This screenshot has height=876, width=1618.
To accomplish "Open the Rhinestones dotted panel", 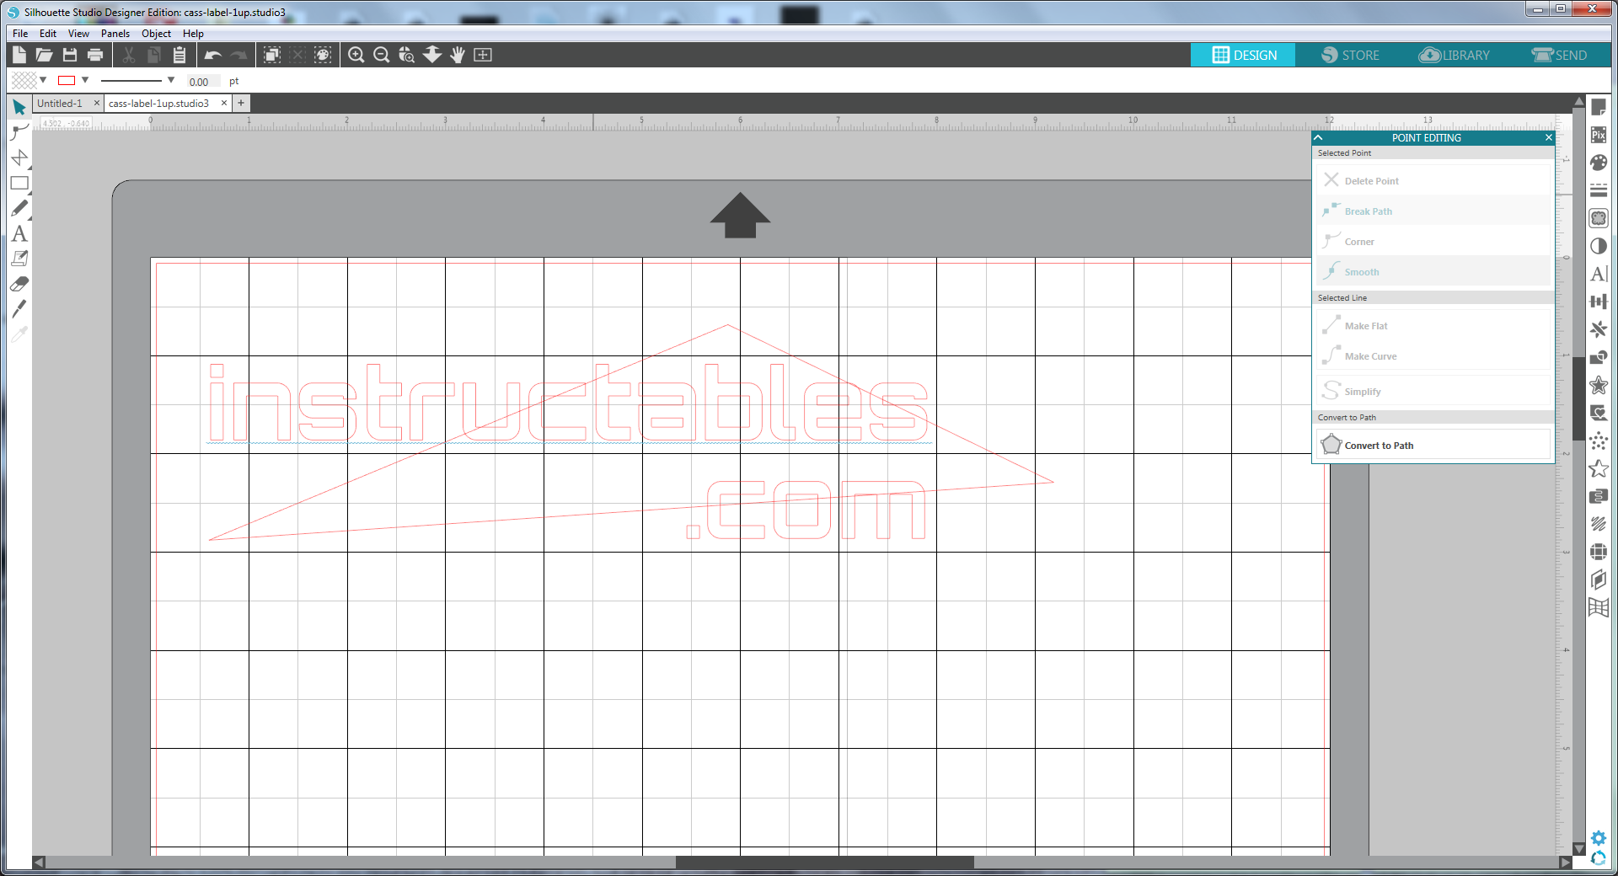I will pos(1599,441).
